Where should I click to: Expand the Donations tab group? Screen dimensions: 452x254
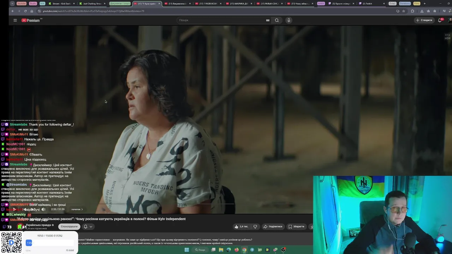(405, 4)
